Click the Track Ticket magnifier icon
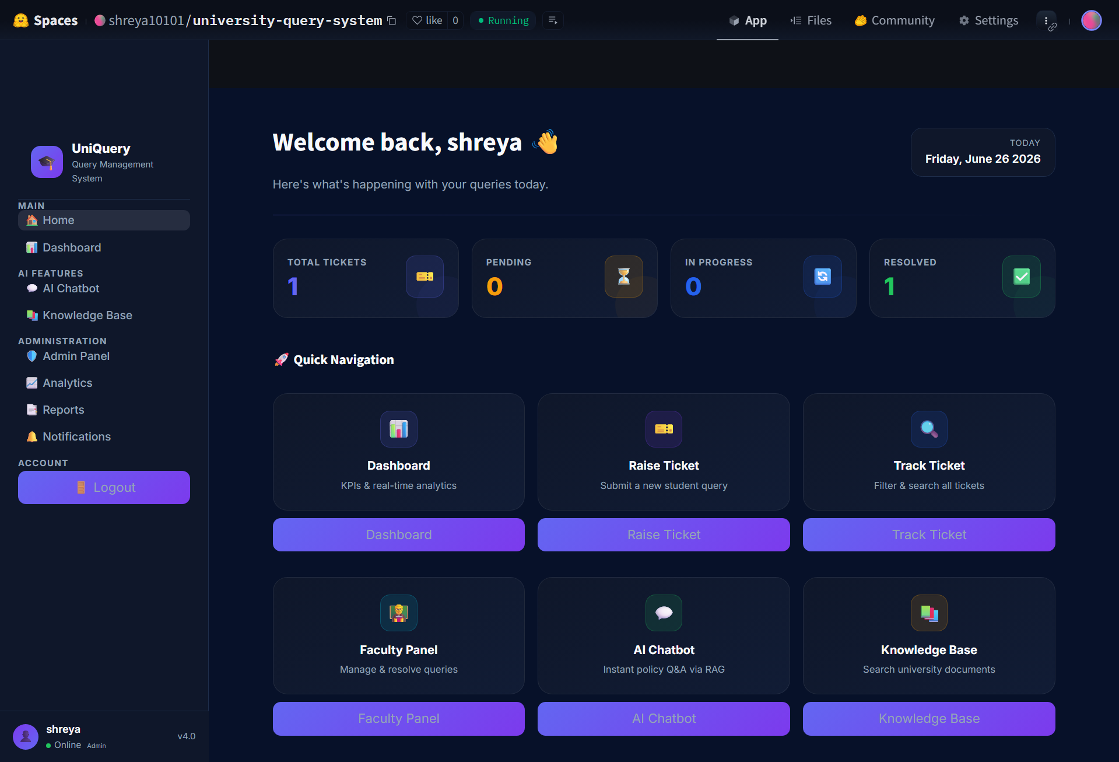The width and height of the screenshot is (1119, 762). [x=929, y=429]
